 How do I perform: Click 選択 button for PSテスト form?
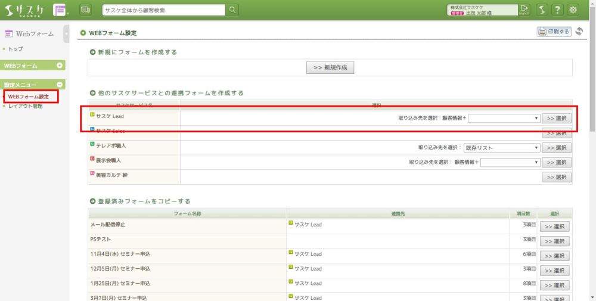click(x=554, y=241)
